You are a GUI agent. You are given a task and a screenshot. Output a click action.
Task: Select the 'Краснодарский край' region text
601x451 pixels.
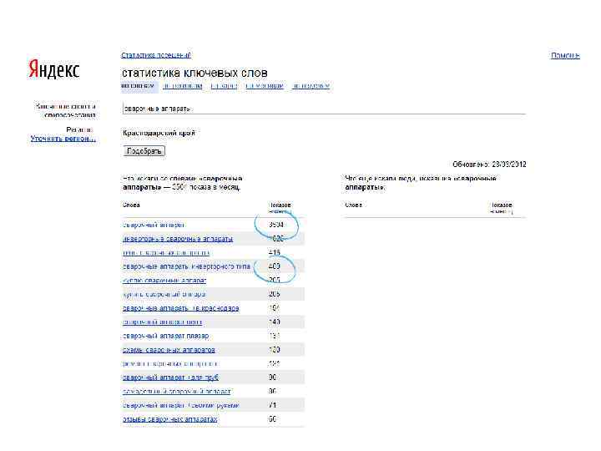pos(159,133)
